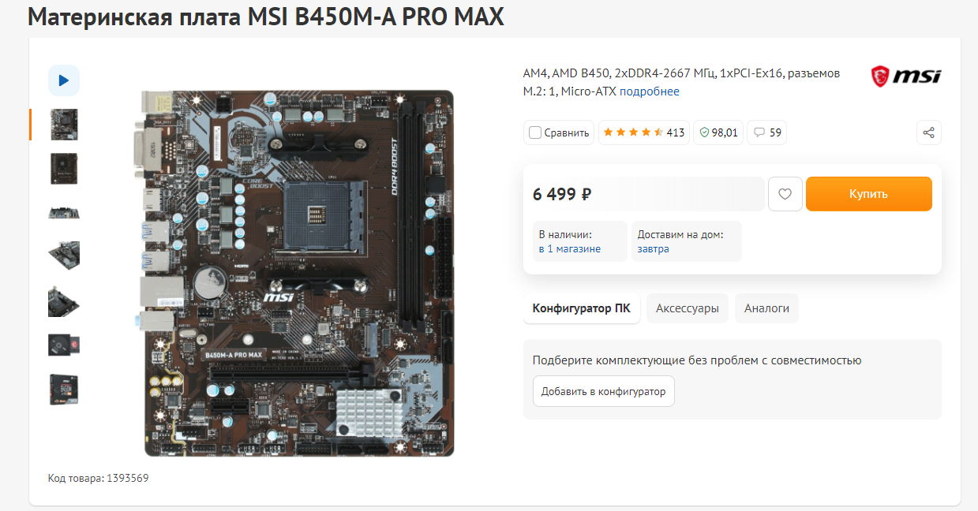
Task: Play the product video
Action: tap(64, 80)
